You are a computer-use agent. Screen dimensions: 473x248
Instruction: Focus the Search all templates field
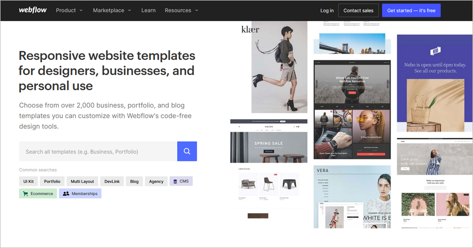point(98,152)
